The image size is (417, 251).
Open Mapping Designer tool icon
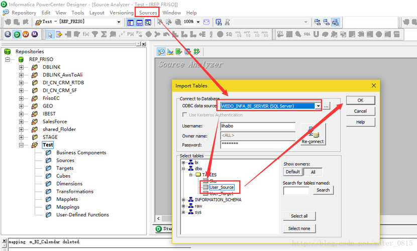196,52
